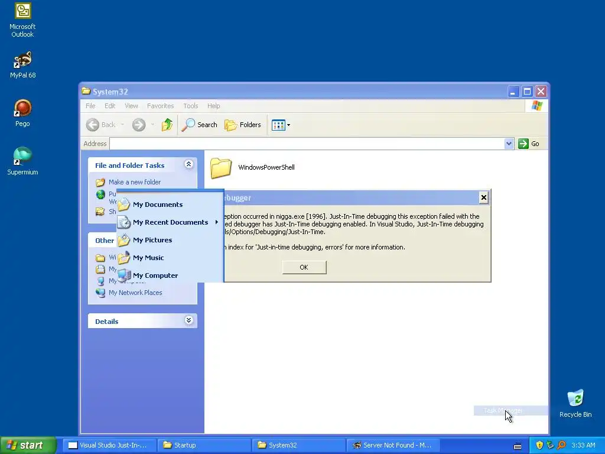
Task: Click the Start button
Action: 28,445
